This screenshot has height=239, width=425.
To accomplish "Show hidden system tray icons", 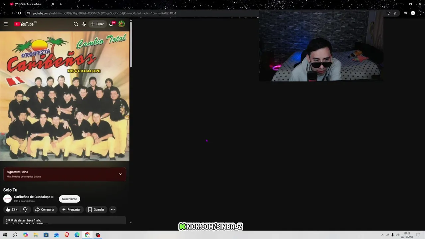I will tap(382, 235).
